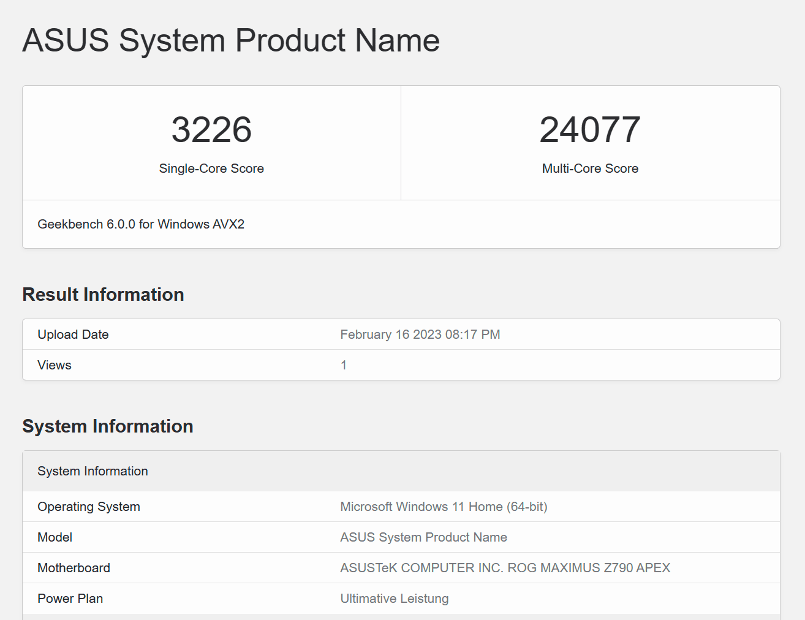Click the Result Information heading
This screenshot has width=805, height=620.
click(104, 295)
